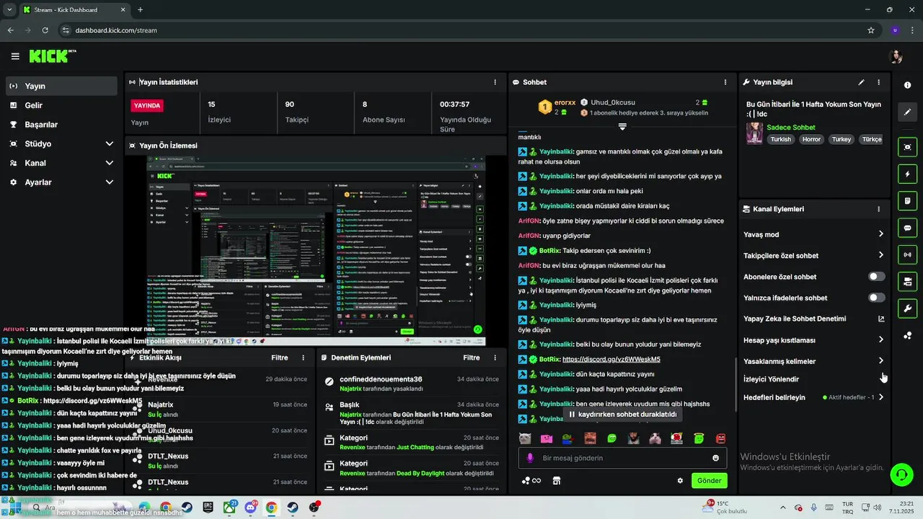Open Etkinlik Akışı Filtre button
923x519 pixels.
click(x=280, y=358)
